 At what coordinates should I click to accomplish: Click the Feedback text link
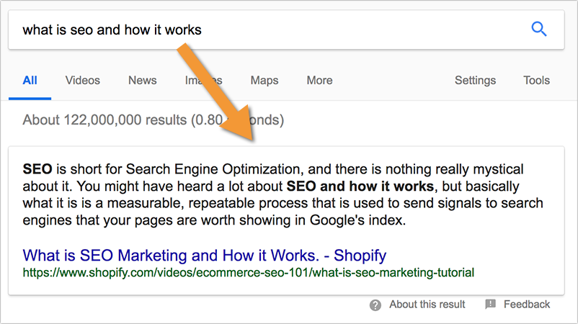pyautogui.click(x=527, y=305)
